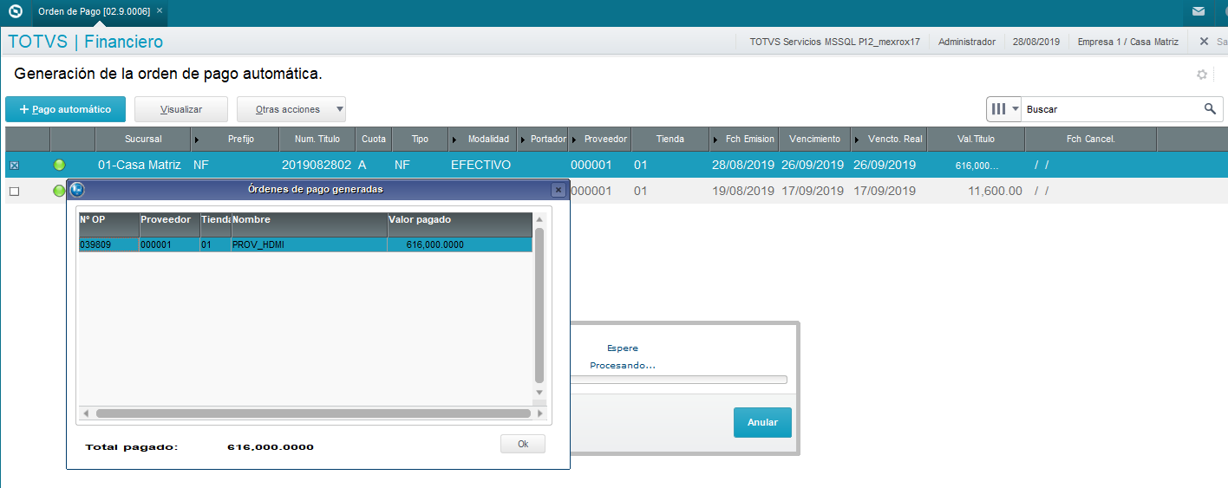The width and height of the screenshot is (1228, 488).
Task: Click the Vencimiento column header
Action: pos(814,139)
